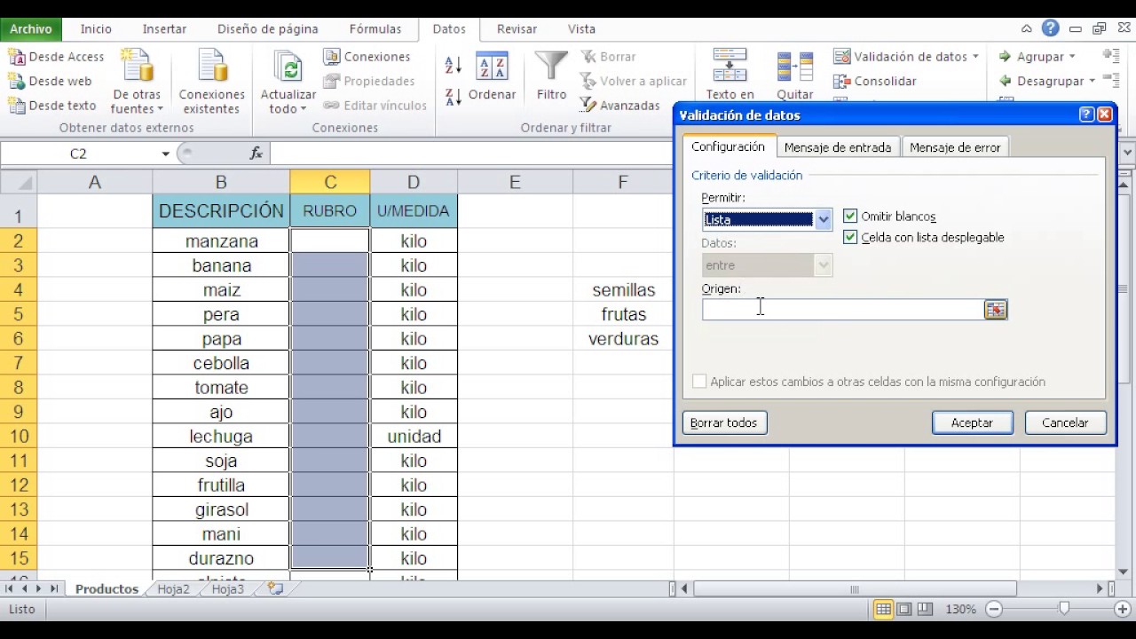Switch to the Fórmulas ribbon tab

[375, 29]
